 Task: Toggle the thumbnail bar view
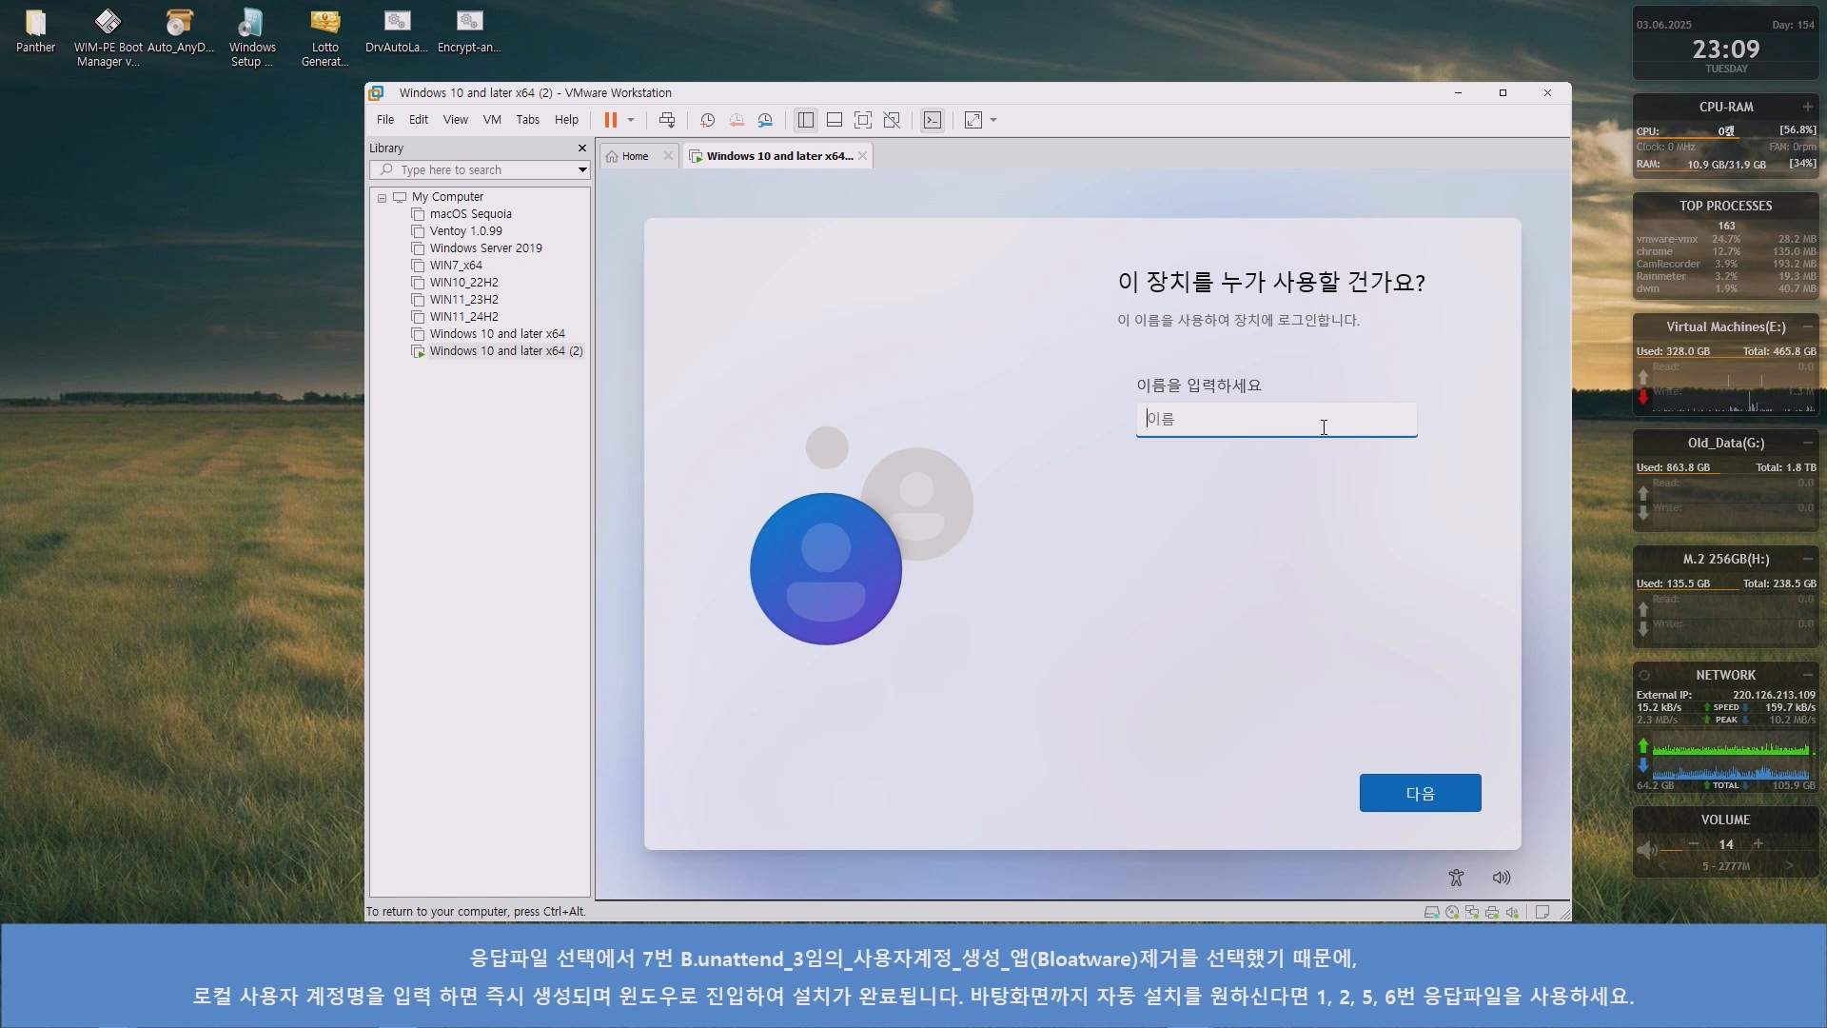click(835, 120)
